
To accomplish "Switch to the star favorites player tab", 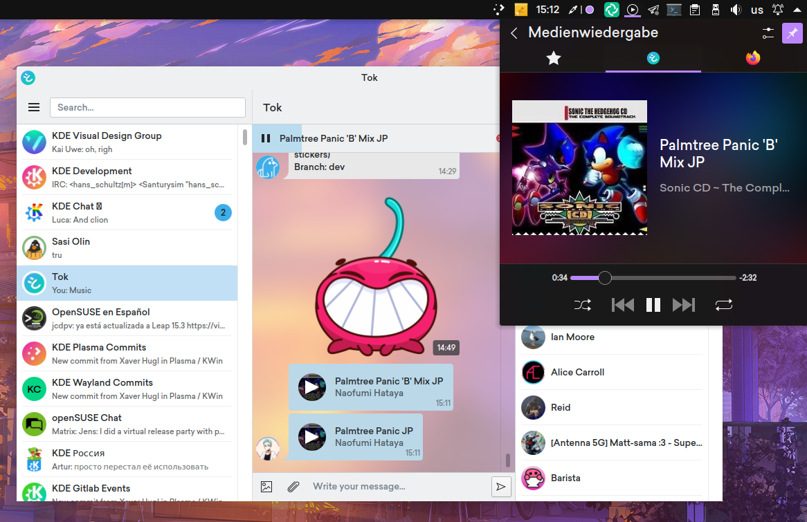I will (553, 58).
